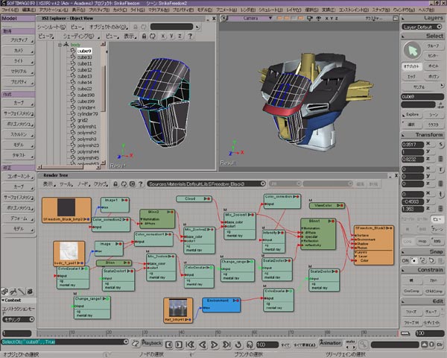Open the ウィンドウ(W) menu
Viewport: 447px width, 358px height.
tap(404, 10)
